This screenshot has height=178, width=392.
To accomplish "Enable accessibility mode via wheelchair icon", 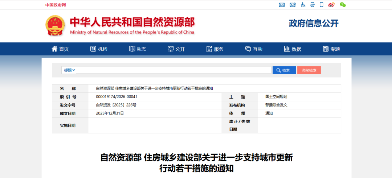I will pos(303,5).
